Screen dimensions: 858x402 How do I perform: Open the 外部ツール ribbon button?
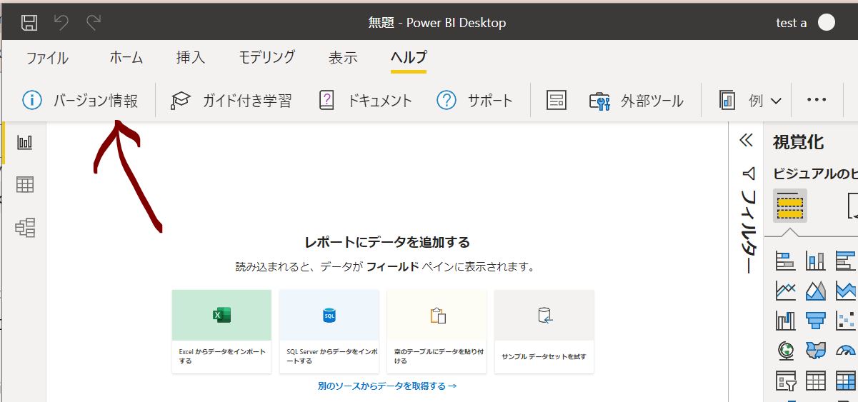click(x=636, y=101)
